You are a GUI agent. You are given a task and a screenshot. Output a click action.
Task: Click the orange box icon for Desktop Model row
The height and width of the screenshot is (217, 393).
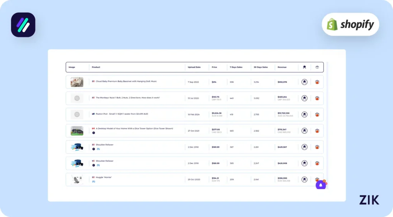[317, 131]
